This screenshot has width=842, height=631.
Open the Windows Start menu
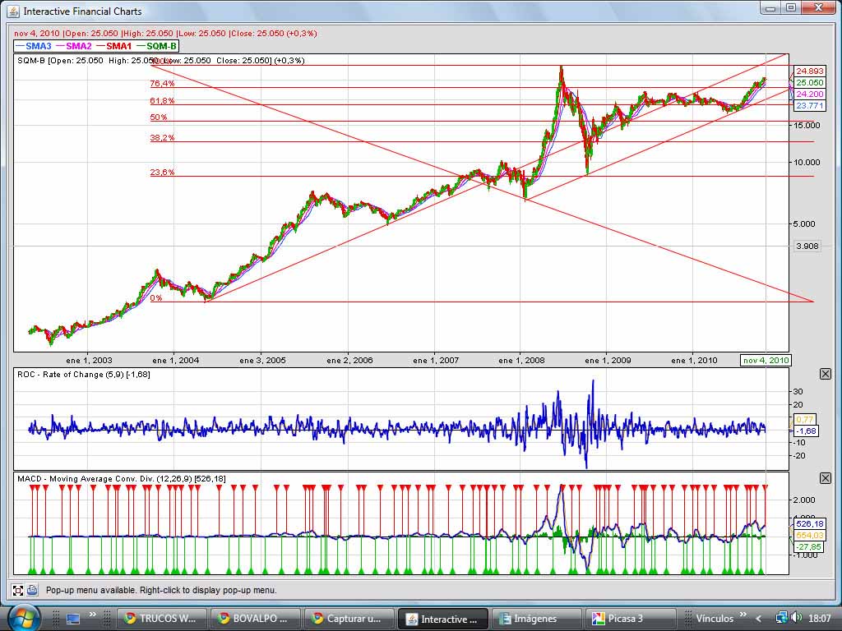tap(21, 617)
